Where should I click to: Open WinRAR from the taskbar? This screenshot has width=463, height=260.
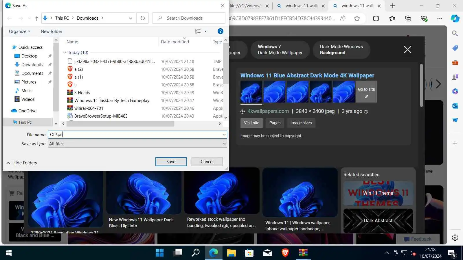click(303, 253)
